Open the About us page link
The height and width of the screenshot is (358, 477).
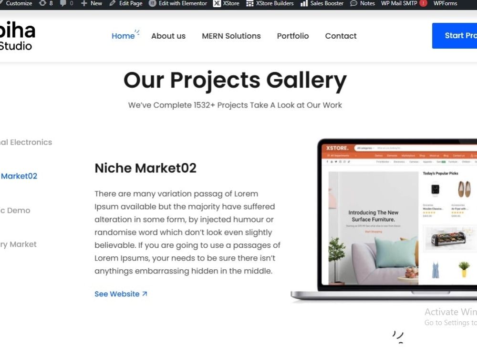point(168,36)
